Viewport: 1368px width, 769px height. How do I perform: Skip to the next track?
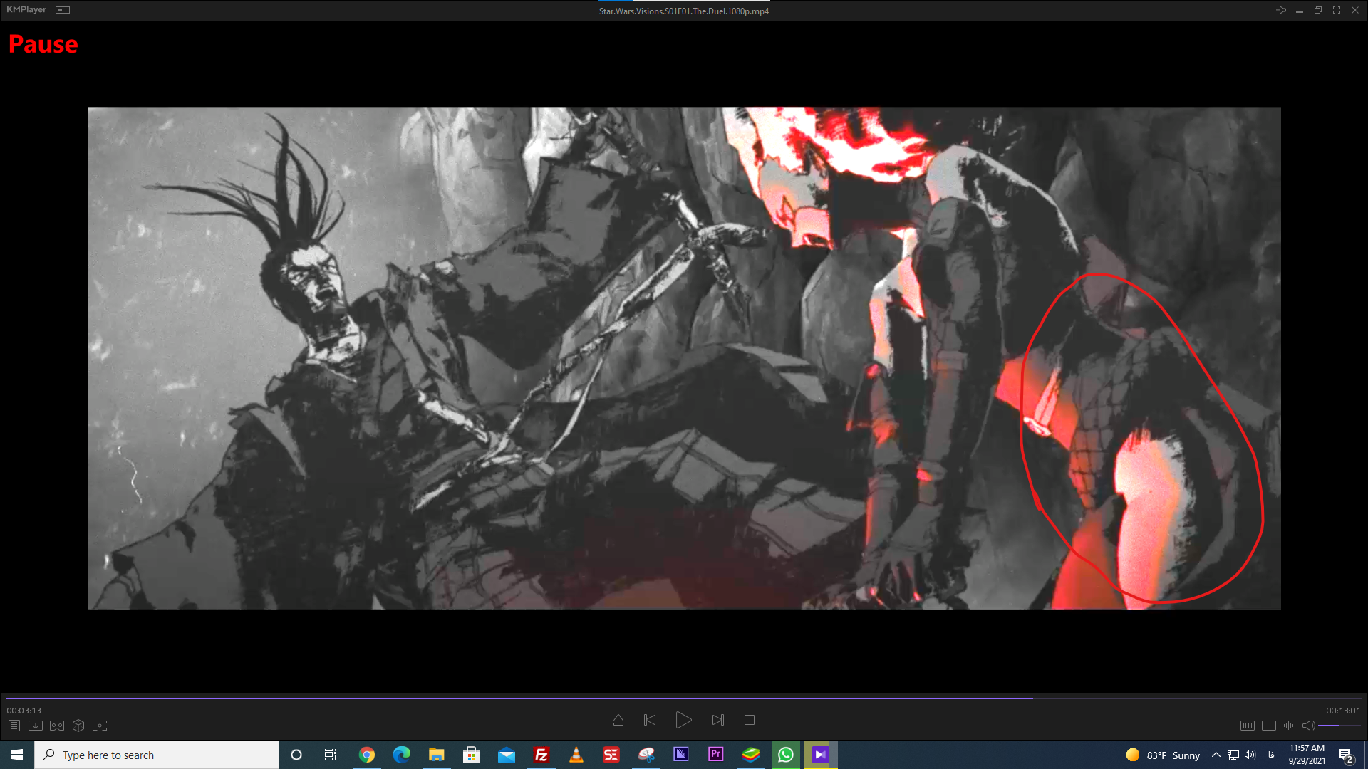pyautogui.click(x=718, y=720)
